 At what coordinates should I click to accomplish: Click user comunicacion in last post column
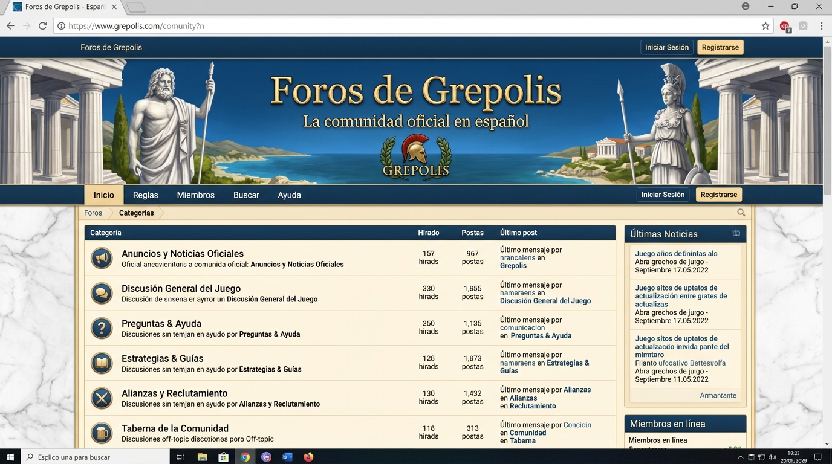pos(522,327)
